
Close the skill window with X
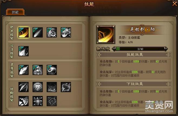[x=174, y=4]
